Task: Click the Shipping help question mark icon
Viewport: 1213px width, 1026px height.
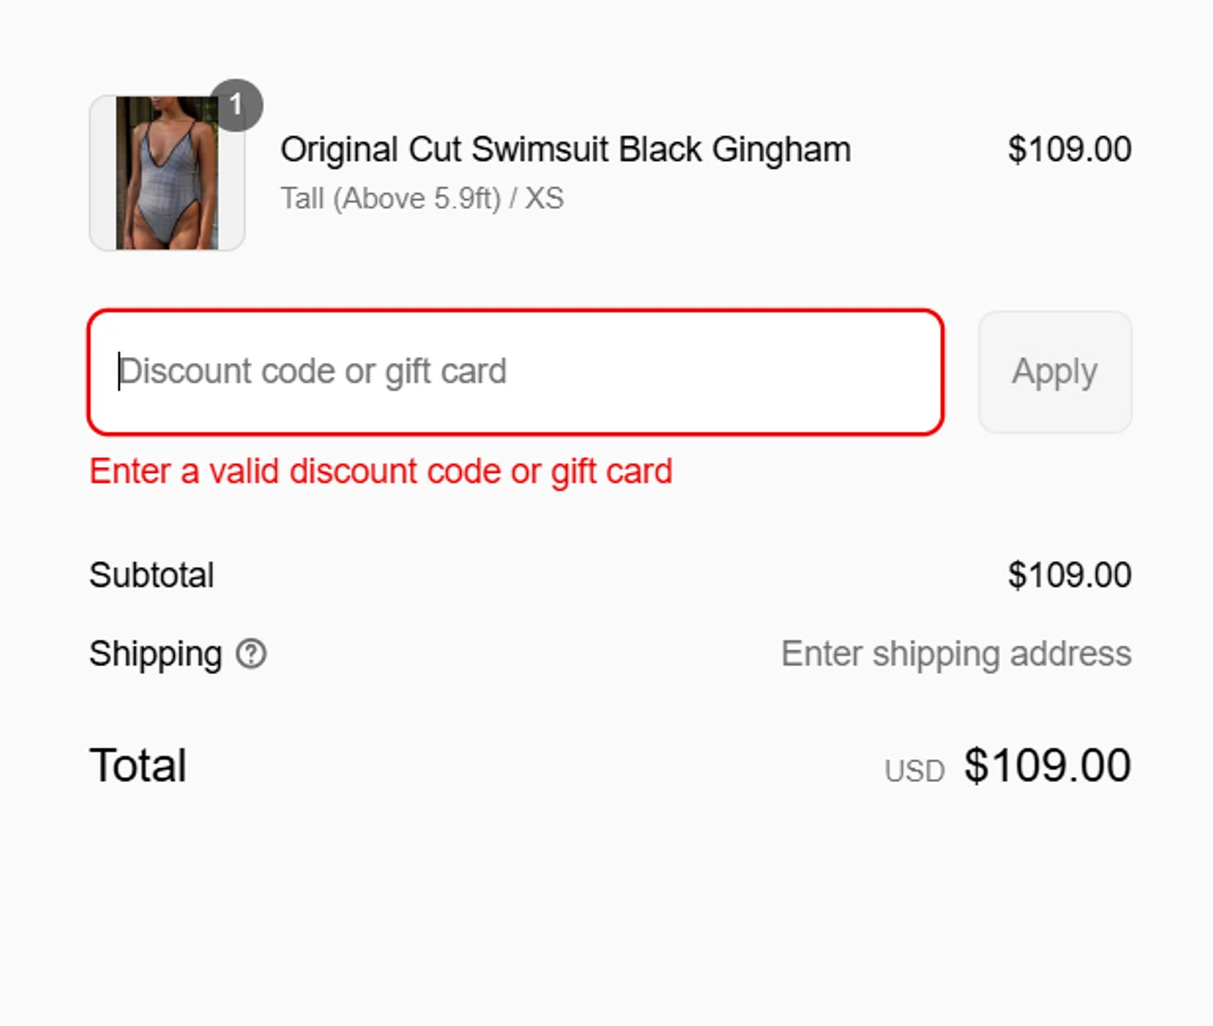Action: 251,653
